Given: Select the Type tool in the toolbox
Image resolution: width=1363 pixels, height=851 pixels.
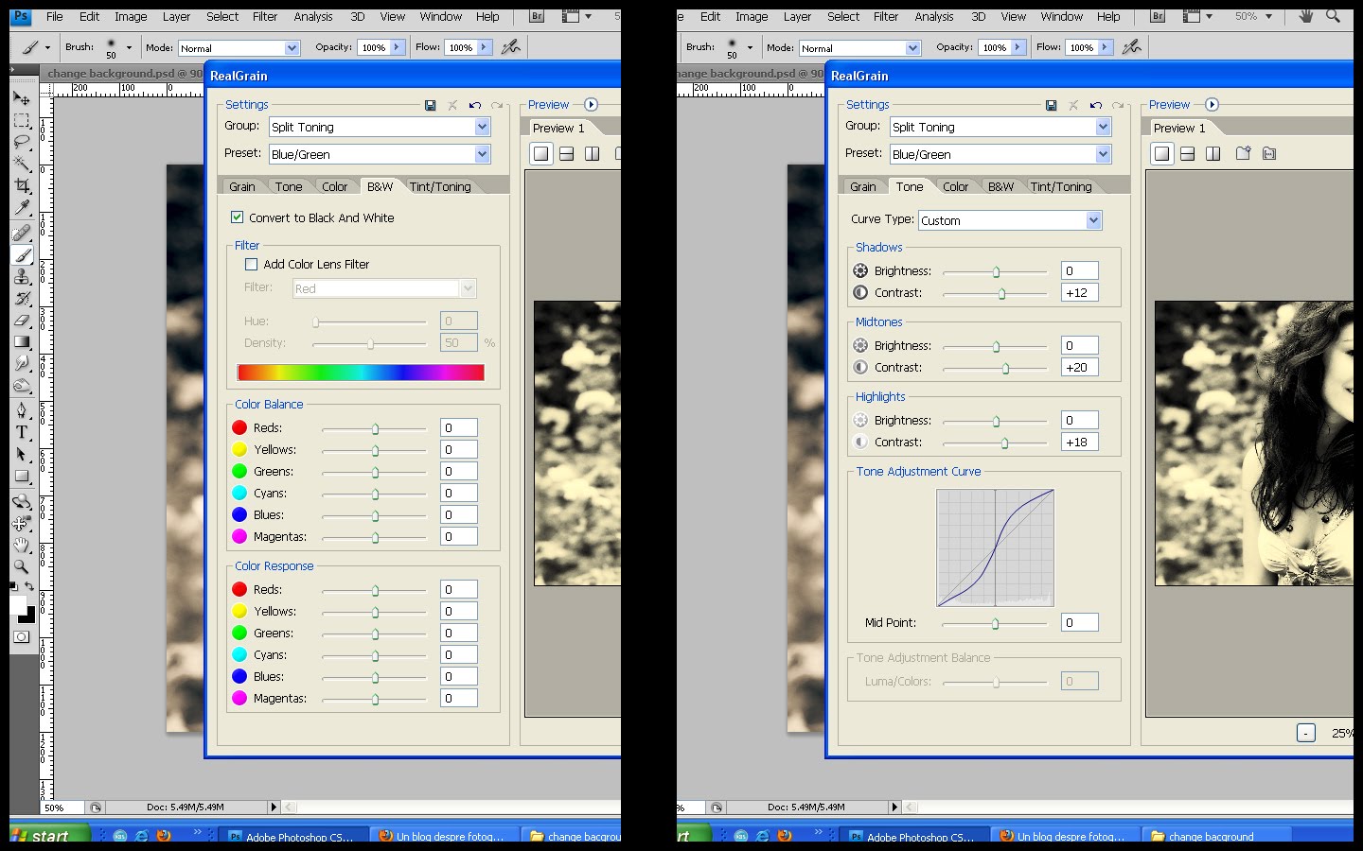Looking at the screenshot, I should click(22, 432).
